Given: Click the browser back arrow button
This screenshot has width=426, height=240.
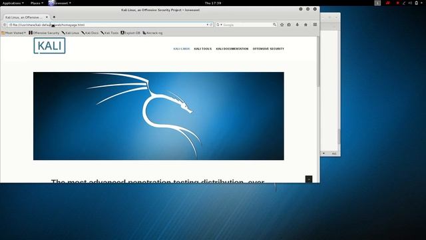Looking at the screenshot, I should [x=5, y=25].
